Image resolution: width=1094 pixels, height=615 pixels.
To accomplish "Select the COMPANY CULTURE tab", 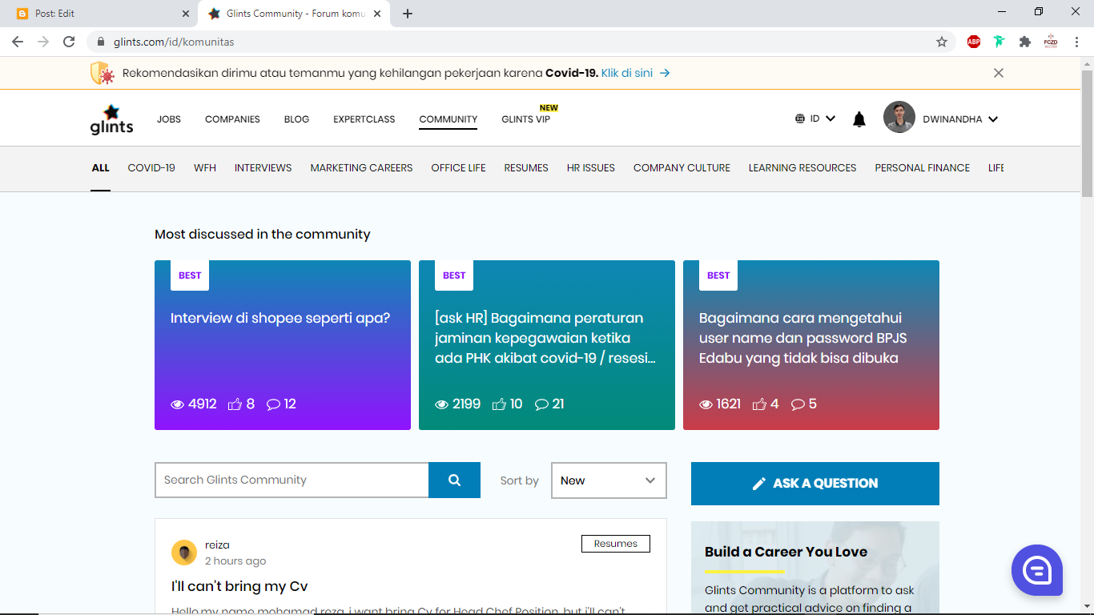I will pyautogui.click(x=682, y=168).
